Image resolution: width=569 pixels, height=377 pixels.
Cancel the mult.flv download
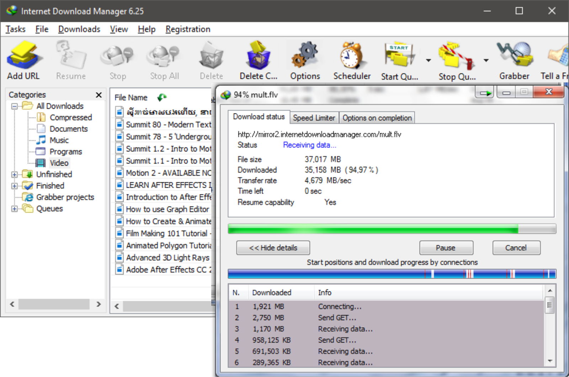tap(516, 248)
